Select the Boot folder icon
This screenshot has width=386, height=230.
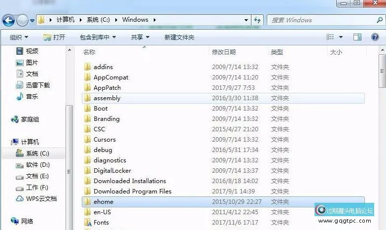point(87,108)
